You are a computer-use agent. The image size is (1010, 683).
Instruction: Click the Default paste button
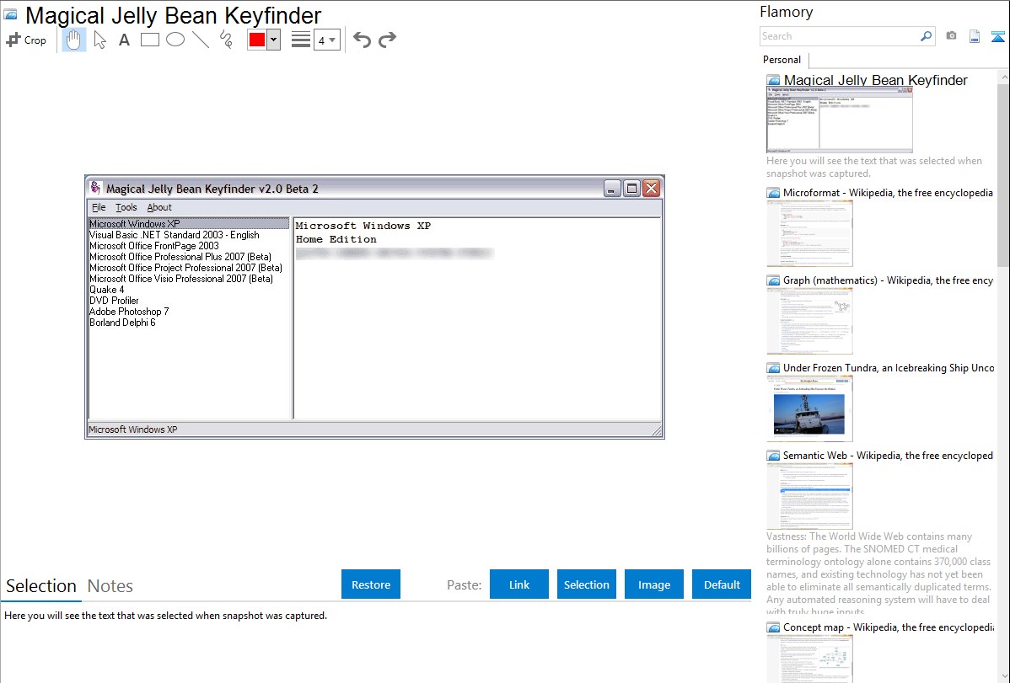[722, 584]
